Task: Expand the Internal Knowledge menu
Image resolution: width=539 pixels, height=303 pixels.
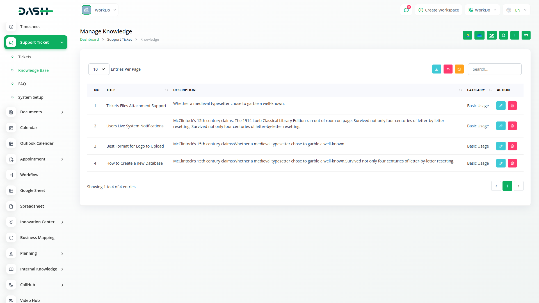Action: tap(36, 269)
